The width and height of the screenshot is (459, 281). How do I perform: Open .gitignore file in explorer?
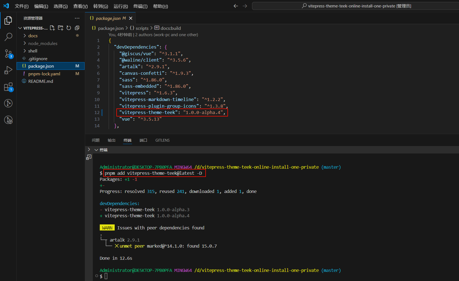(51, 59)
